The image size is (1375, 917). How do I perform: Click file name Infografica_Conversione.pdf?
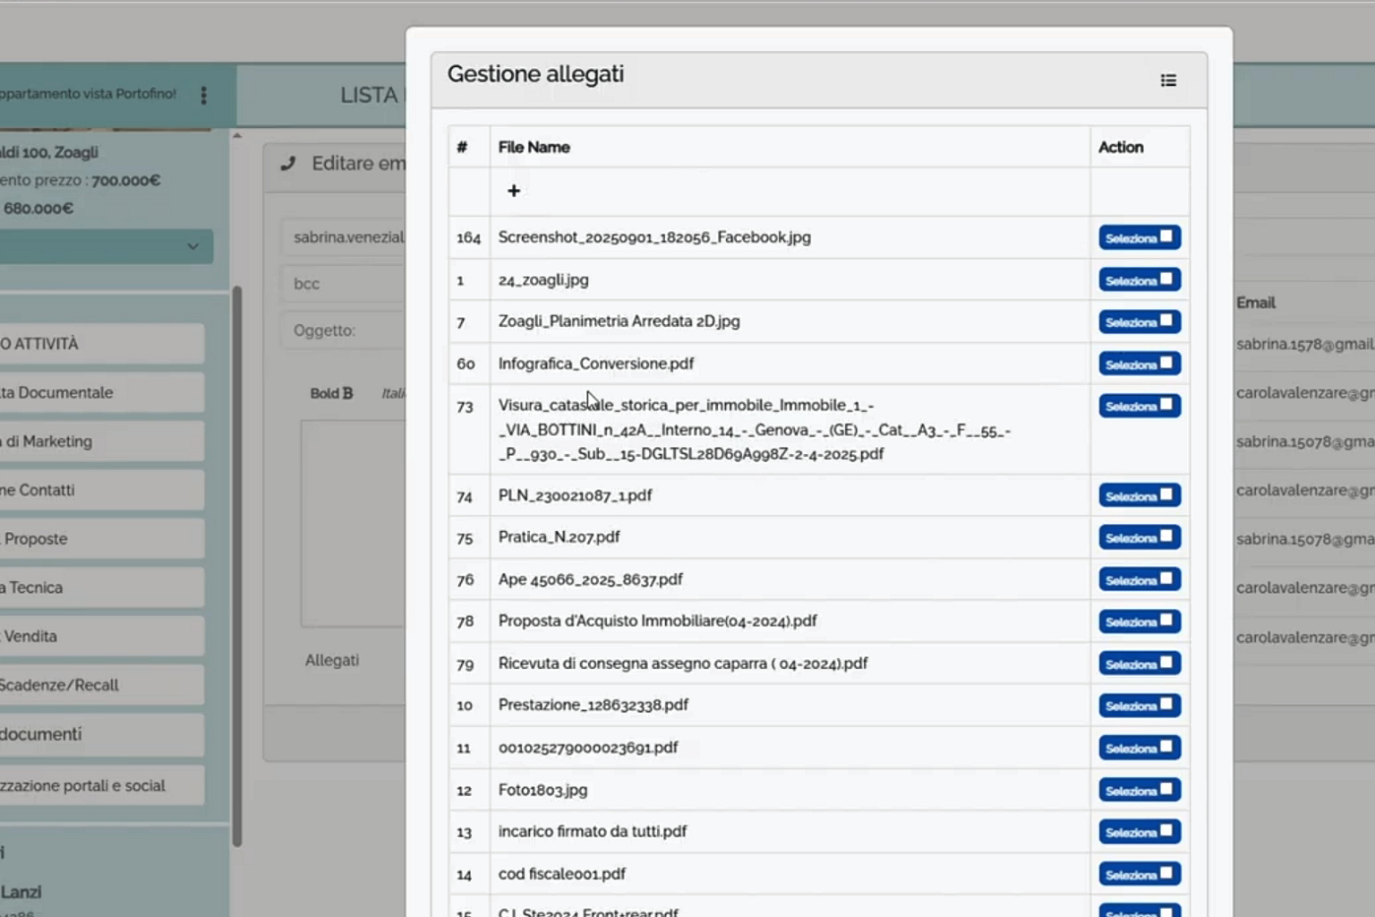coord(595,363)
